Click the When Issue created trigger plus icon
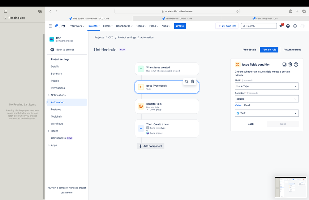Screen dimensions: 309x200 (141, 69)
